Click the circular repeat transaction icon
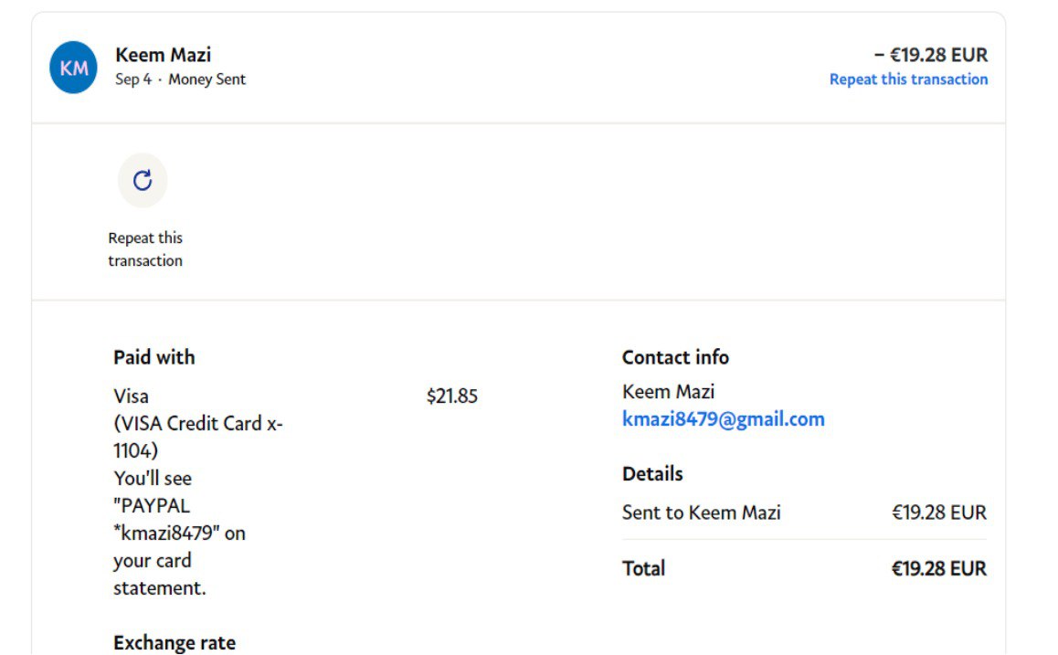 tap(143, 180)
